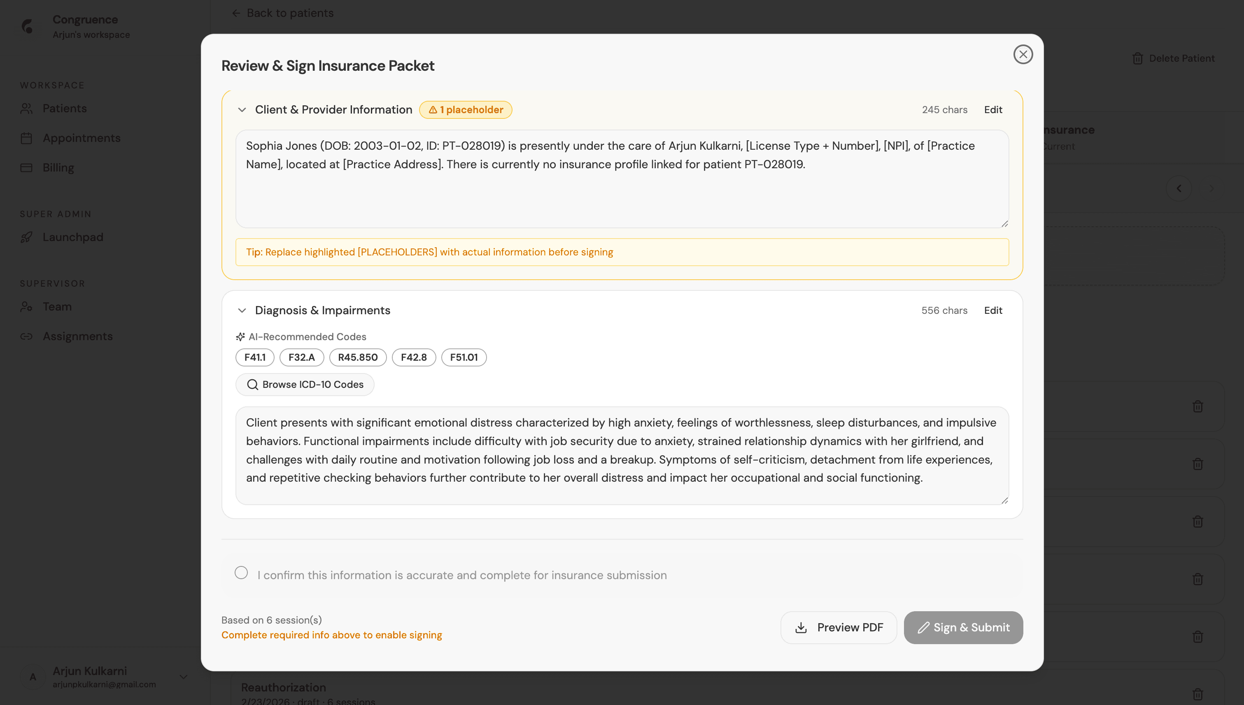This screenshot has height=705, width=1244.
Task: Click Edit for Diagnosis & Impairments
Action: [x=992, y=311]
